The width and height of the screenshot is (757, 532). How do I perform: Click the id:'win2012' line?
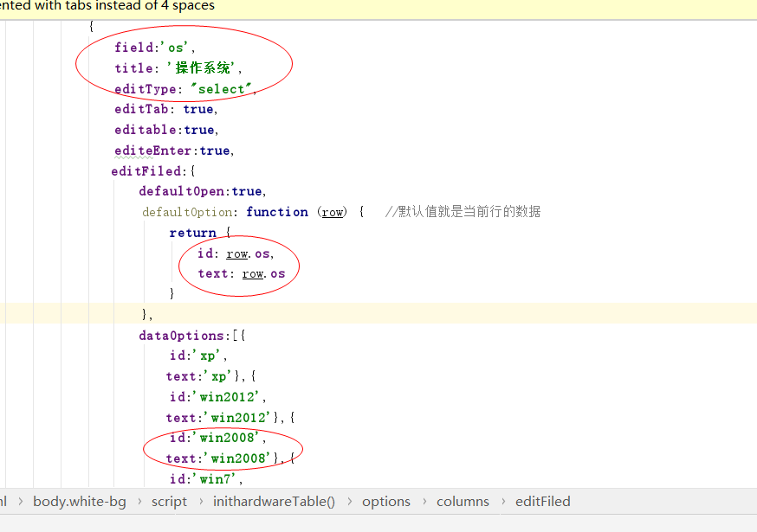tap(217, 397)
